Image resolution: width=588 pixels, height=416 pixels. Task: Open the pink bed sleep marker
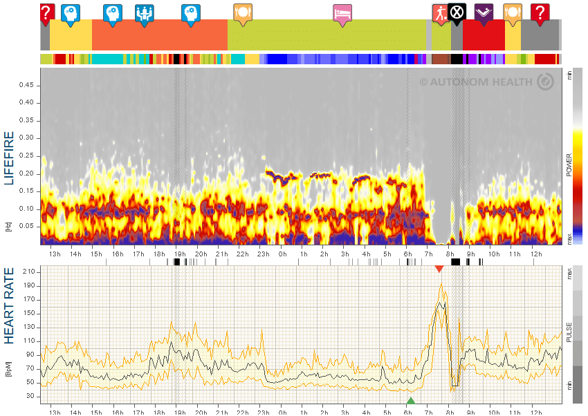[342, 15]
